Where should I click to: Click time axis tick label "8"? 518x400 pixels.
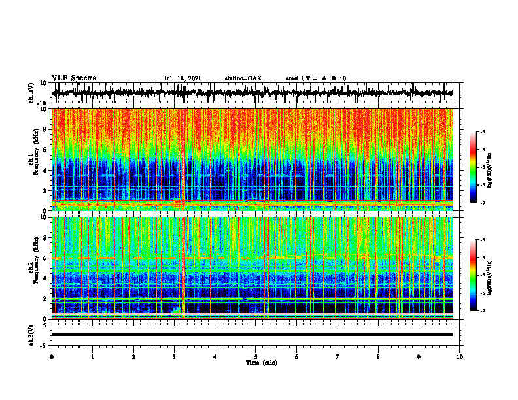pyautogui.click(x=378, y=357)
